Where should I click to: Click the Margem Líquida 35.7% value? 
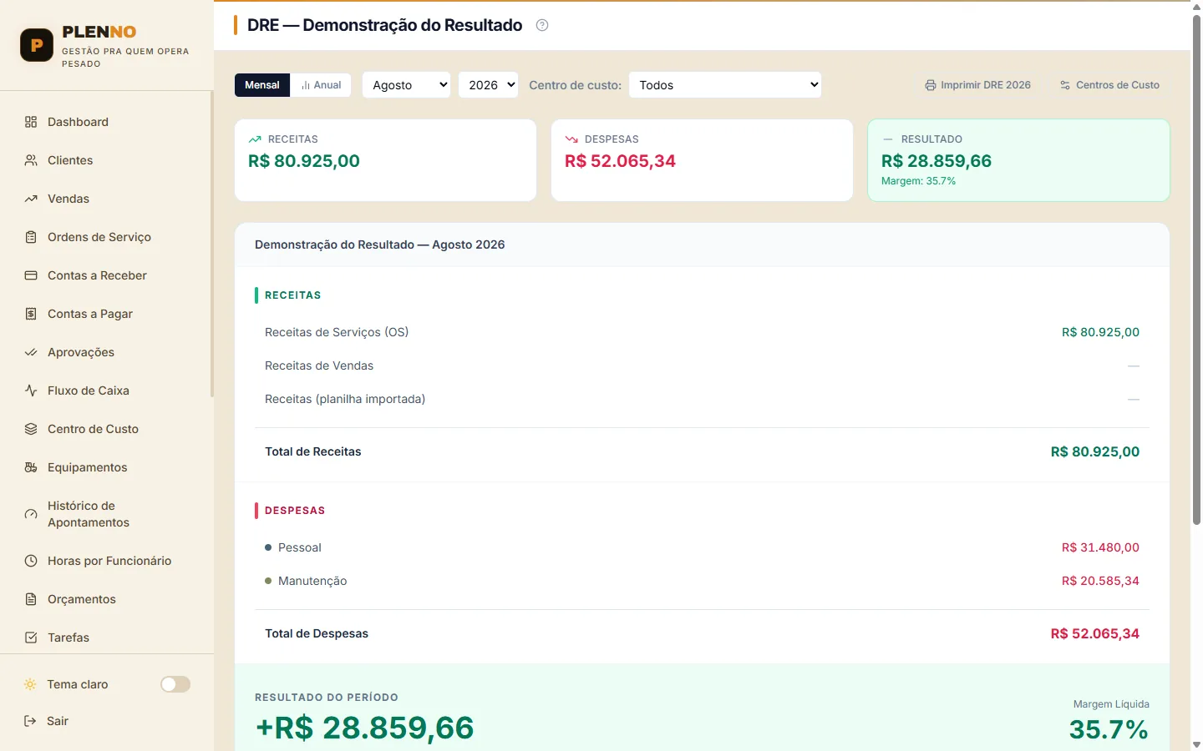click(x=1109, y=729)
